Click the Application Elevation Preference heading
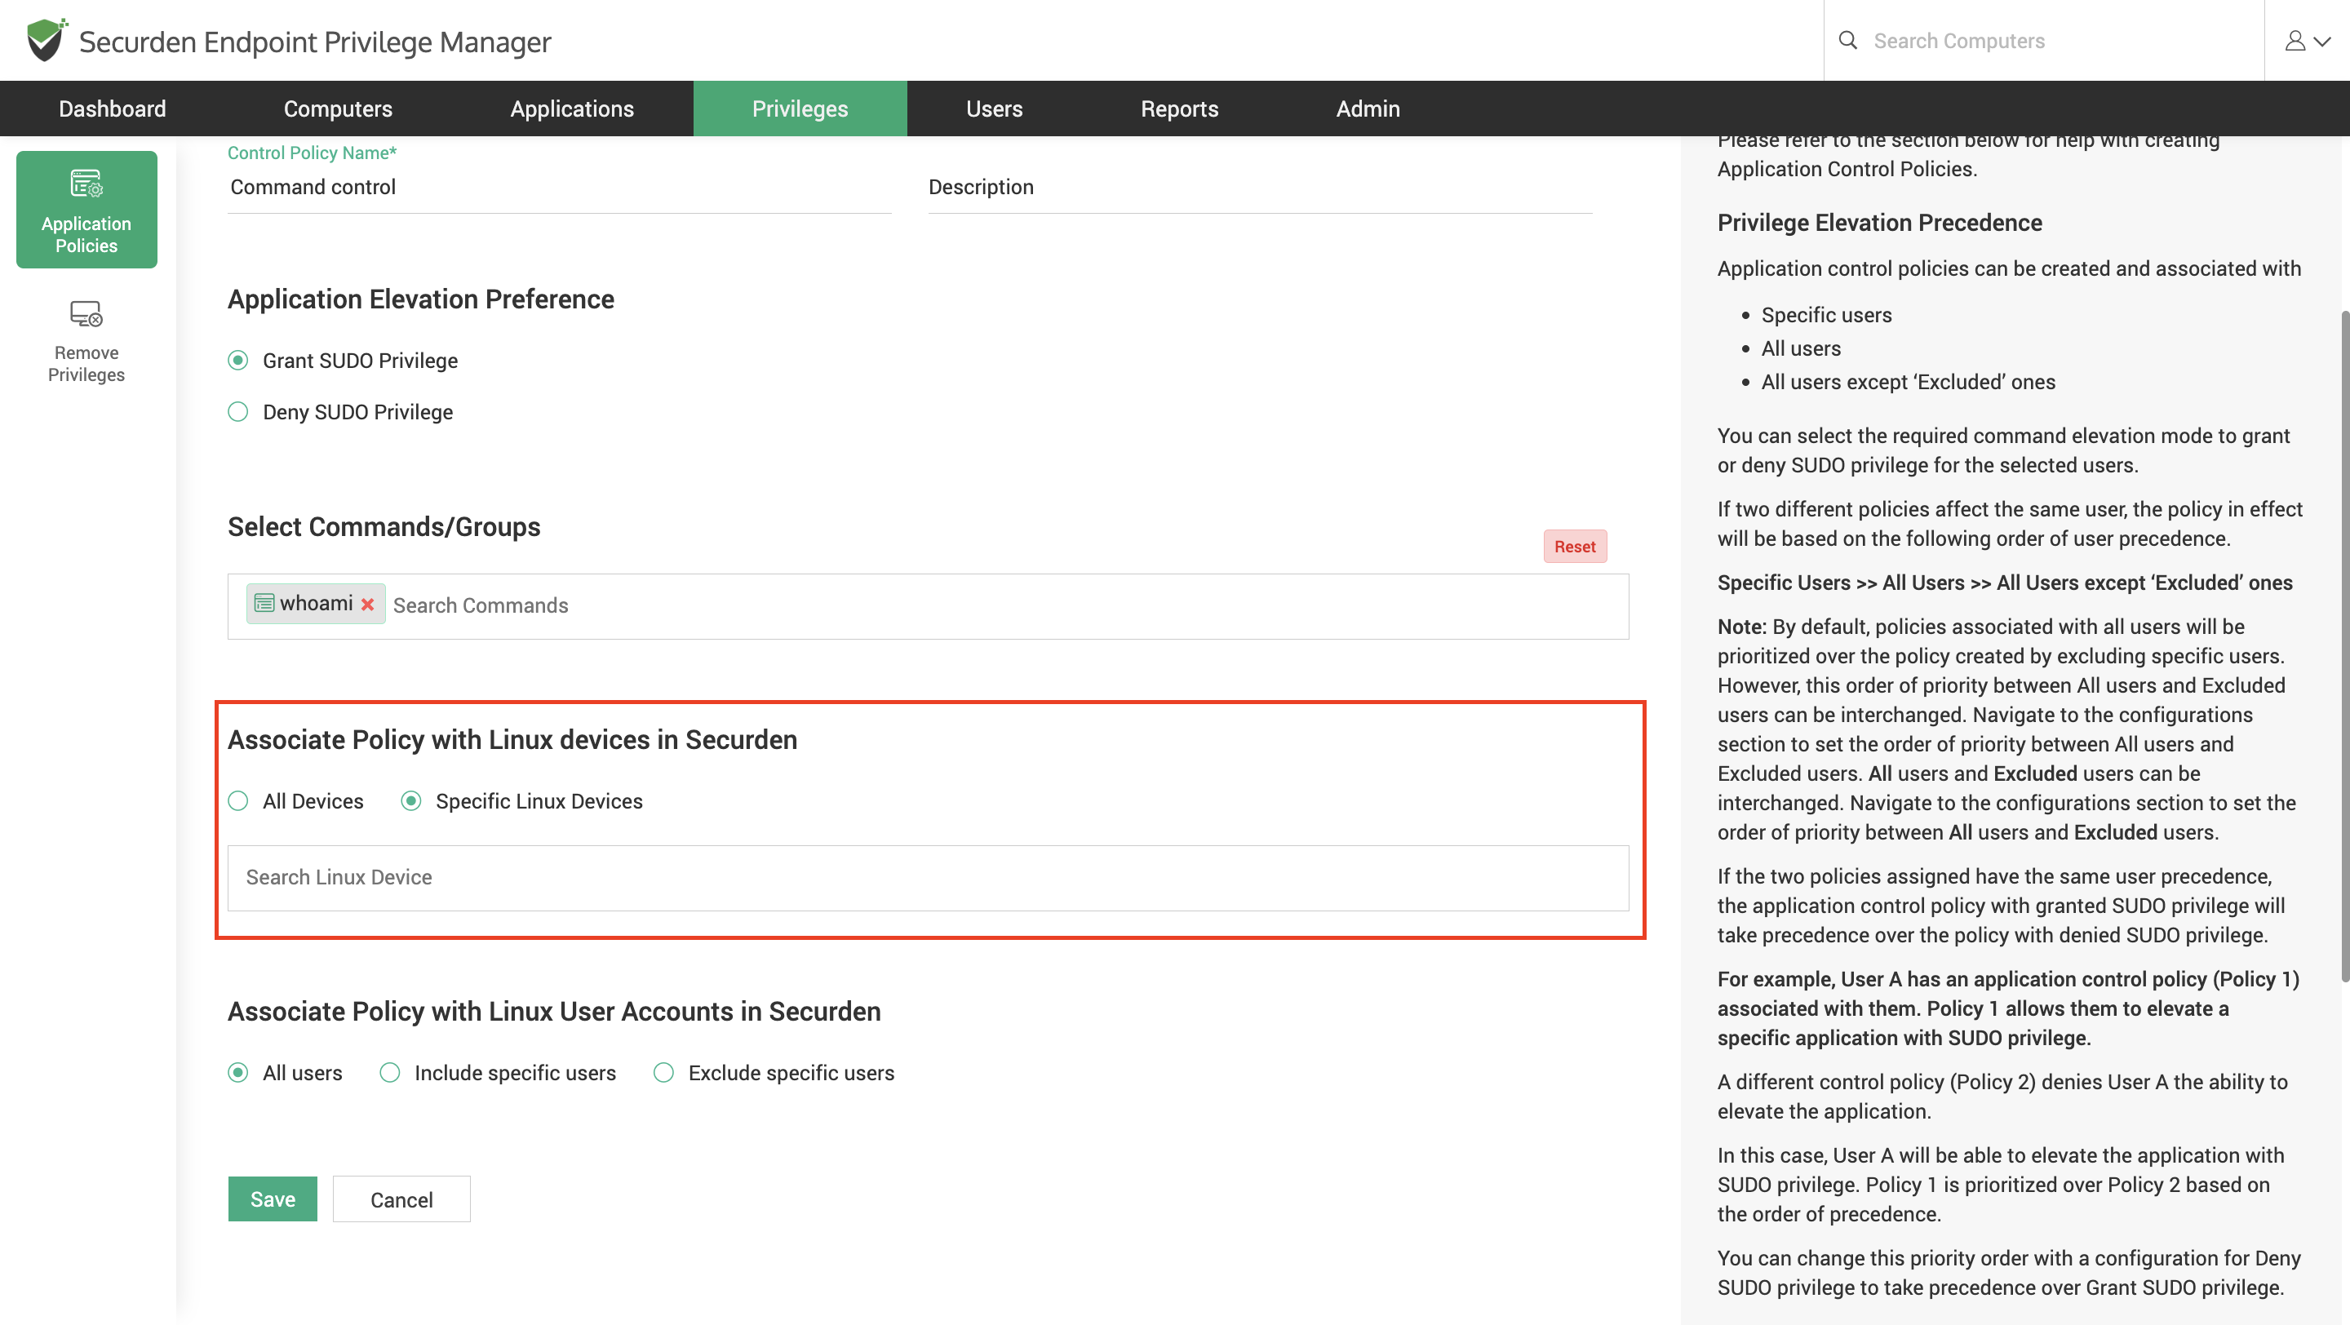 click(x=420, y=299)
